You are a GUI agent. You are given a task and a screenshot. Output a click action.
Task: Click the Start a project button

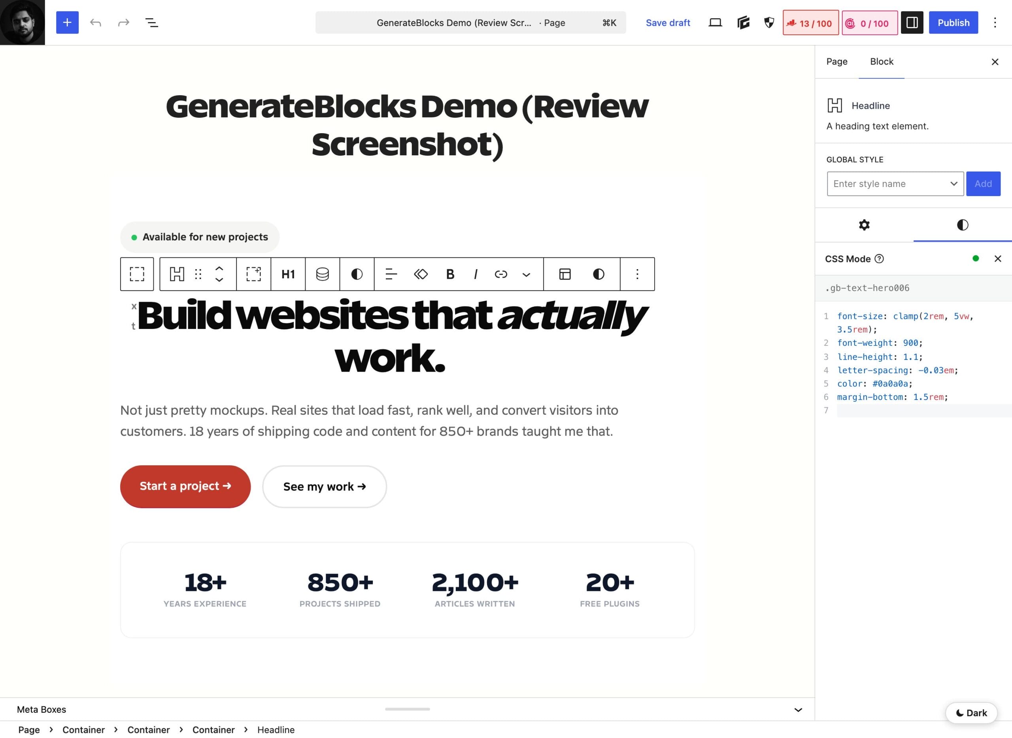tap(185, 486)
